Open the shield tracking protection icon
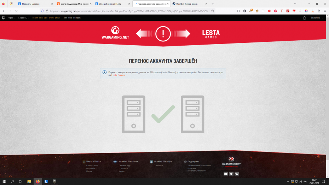 (42, 11)
